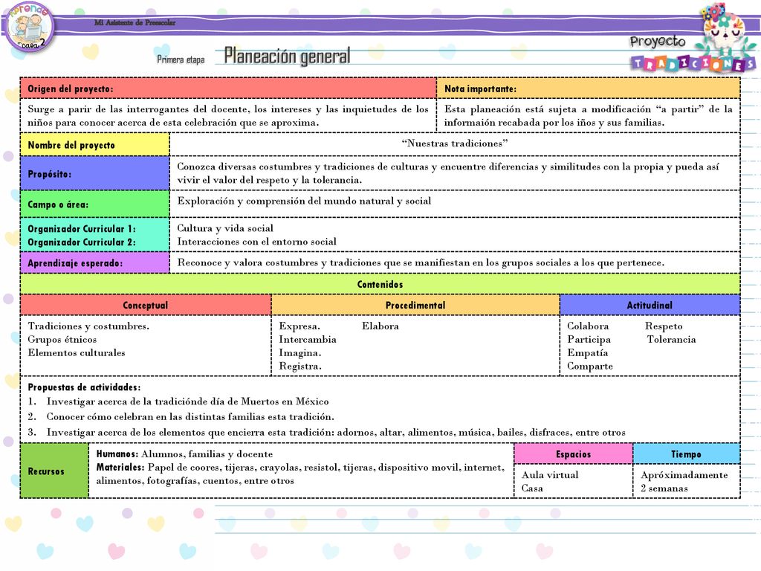Select the colorful "TRADICIONES" banner

[693, 64]
